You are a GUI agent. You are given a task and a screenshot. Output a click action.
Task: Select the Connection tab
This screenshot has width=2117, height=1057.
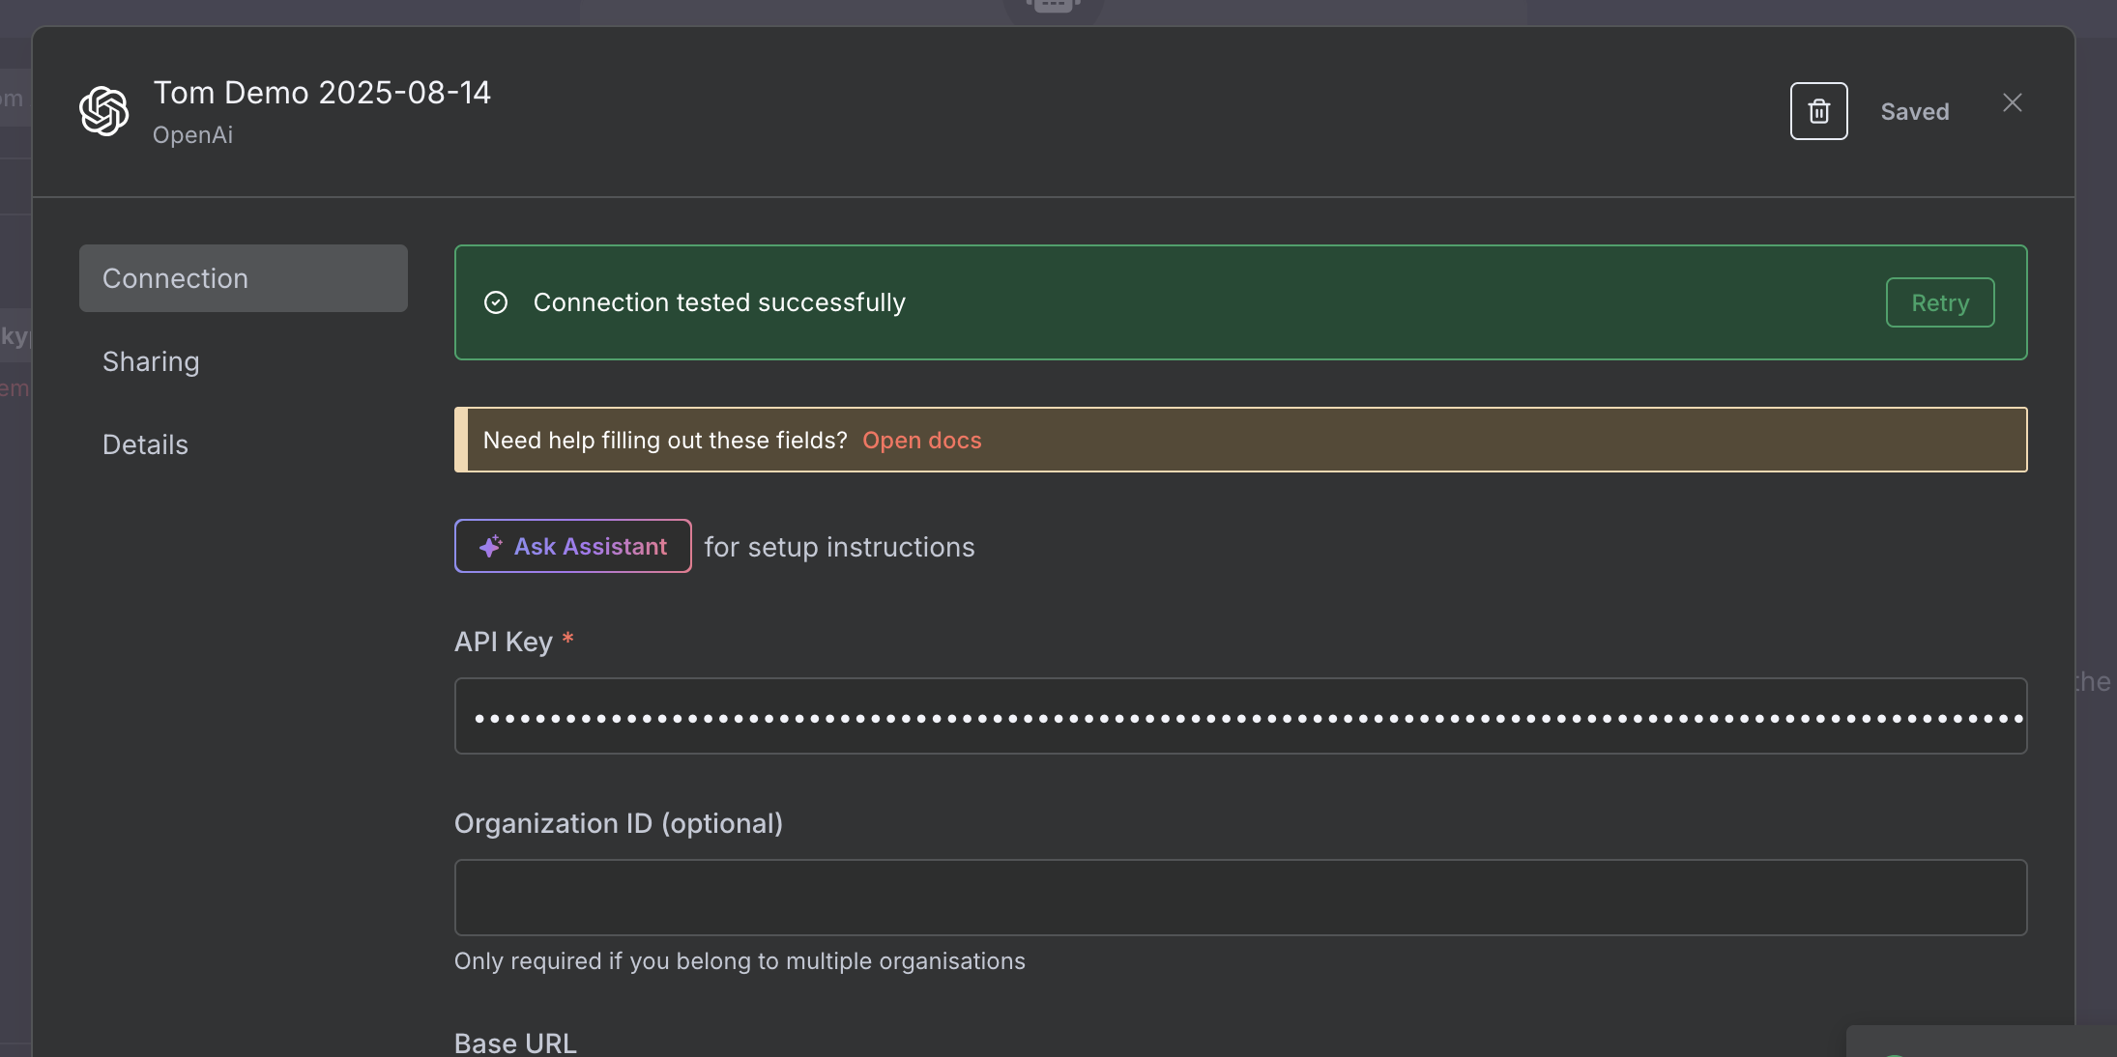243,278
